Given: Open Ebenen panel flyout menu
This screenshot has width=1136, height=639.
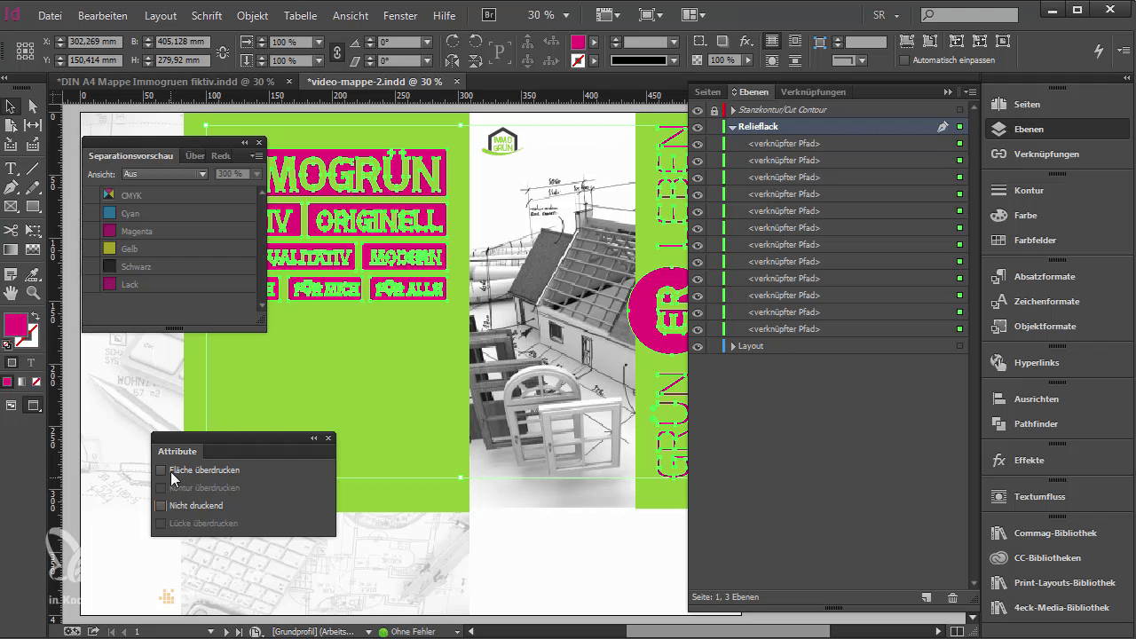Looking at the screenshot, I should [x=968, y=92].
